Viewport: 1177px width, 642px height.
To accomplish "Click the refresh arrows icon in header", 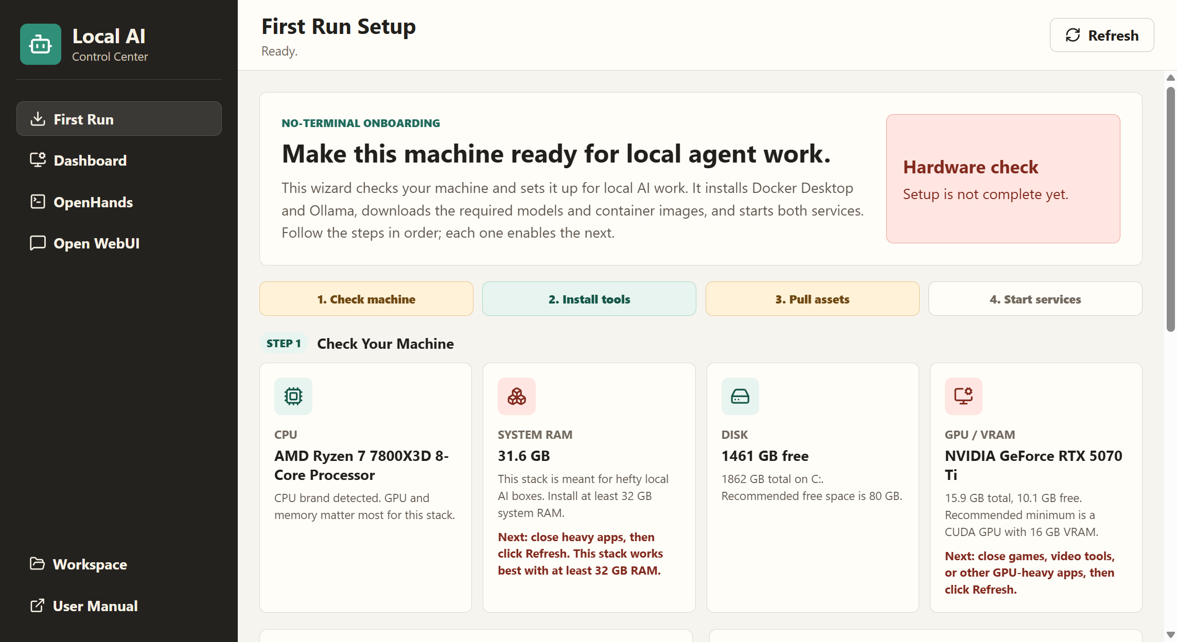I will [1073, 35].
